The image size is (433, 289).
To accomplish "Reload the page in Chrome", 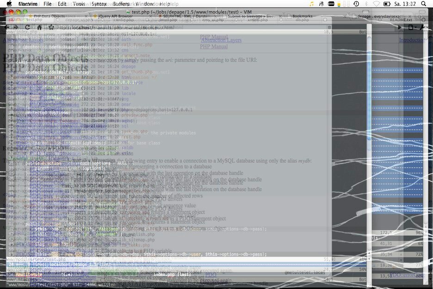I will click(27, 27).
